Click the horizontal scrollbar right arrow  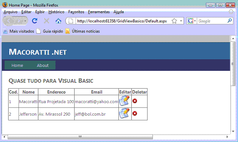coord(227,137)
